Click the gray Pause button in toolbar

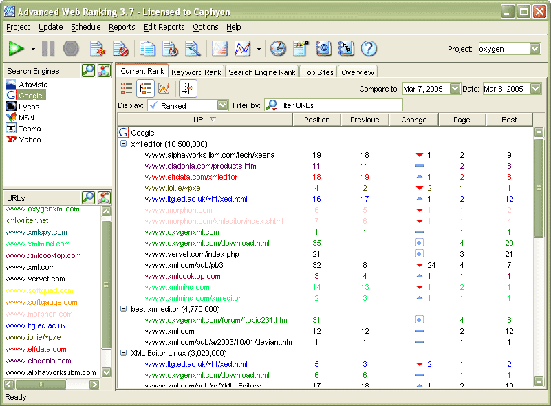48,48
